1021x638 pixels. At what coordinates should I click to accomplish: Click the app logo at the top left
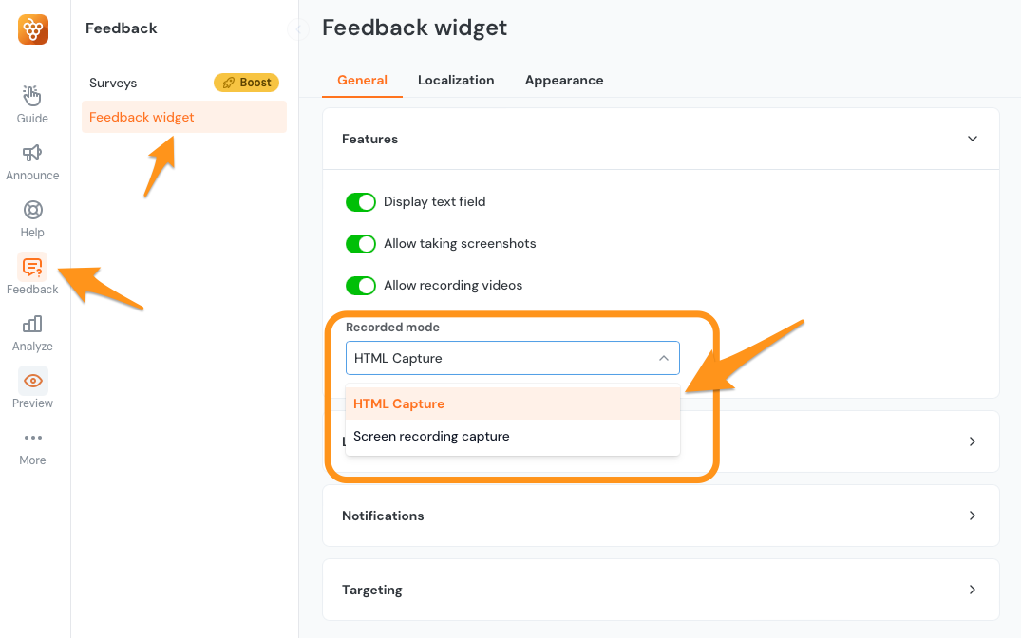tap(31, 28)
